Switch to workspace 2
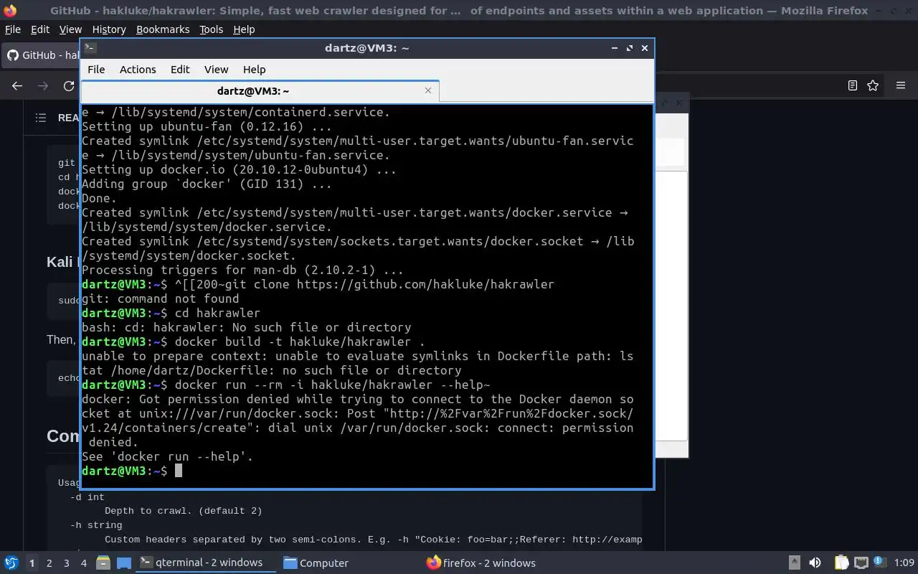 point(49,563)
